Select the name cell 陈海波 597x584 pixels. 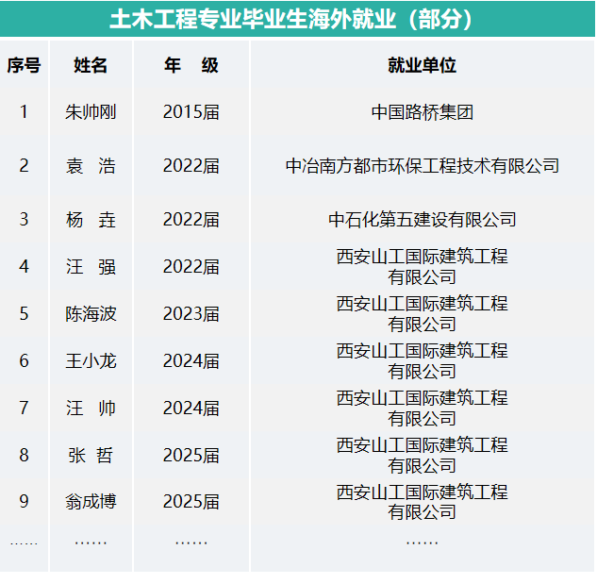coord(91,314)
